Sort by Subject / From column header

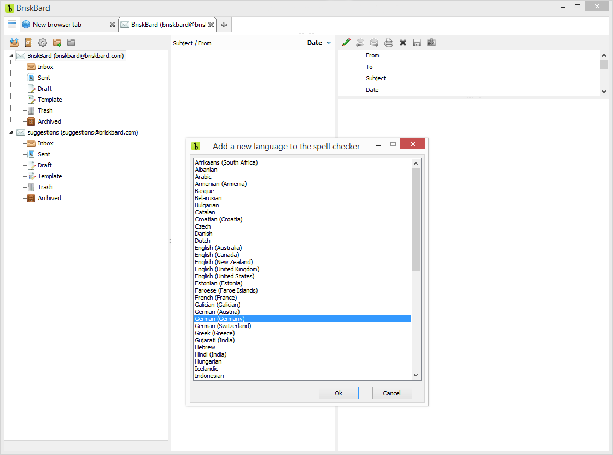(232, 43)
